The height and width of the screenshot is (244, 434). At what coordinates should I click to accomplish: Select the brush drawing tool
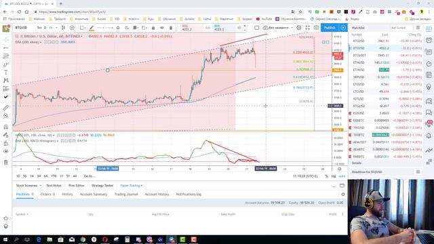6,64
